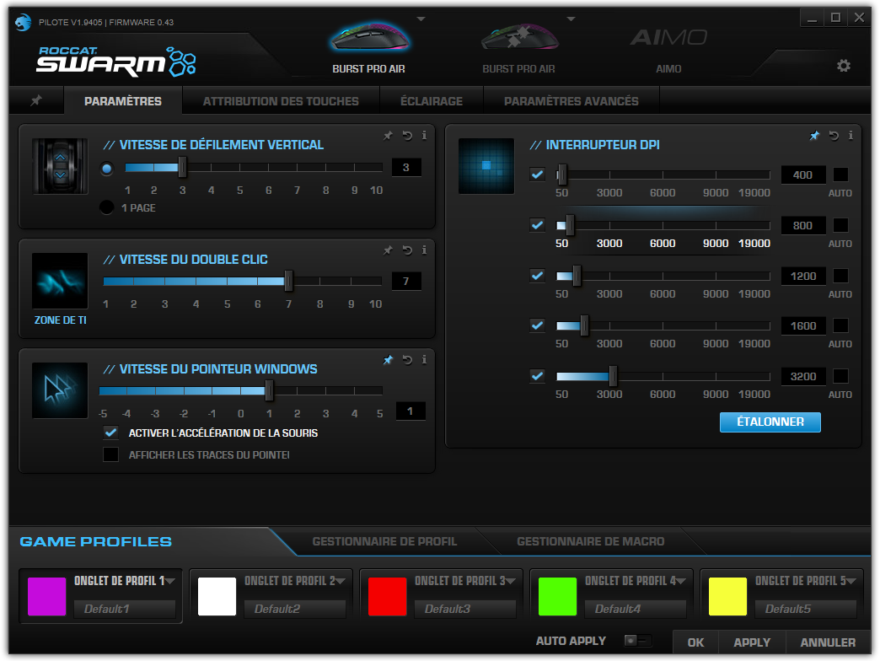This screenshot has width=880, height=661.
Task: Open the Éclairage tab
Action: (x=431, y=101)
